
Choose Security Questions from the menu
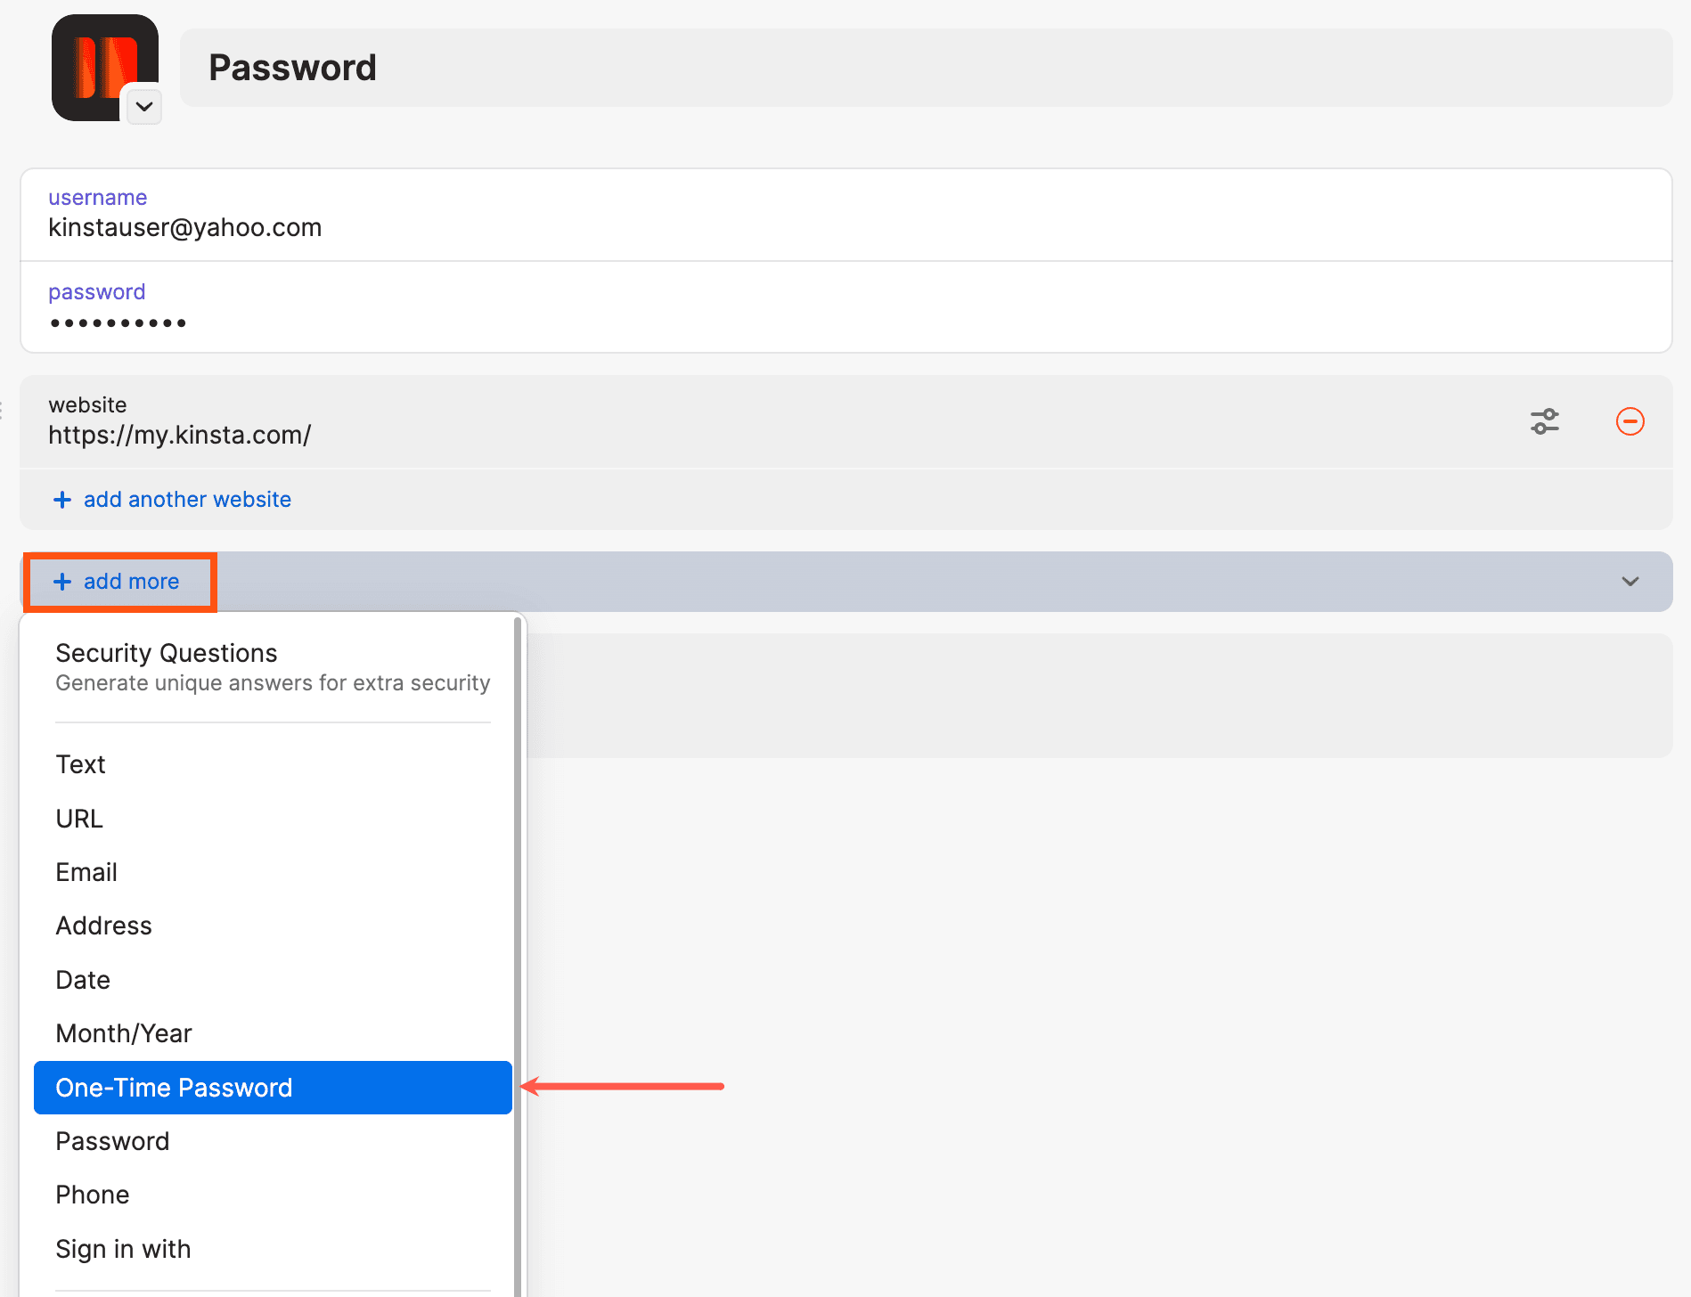[166, 652]
